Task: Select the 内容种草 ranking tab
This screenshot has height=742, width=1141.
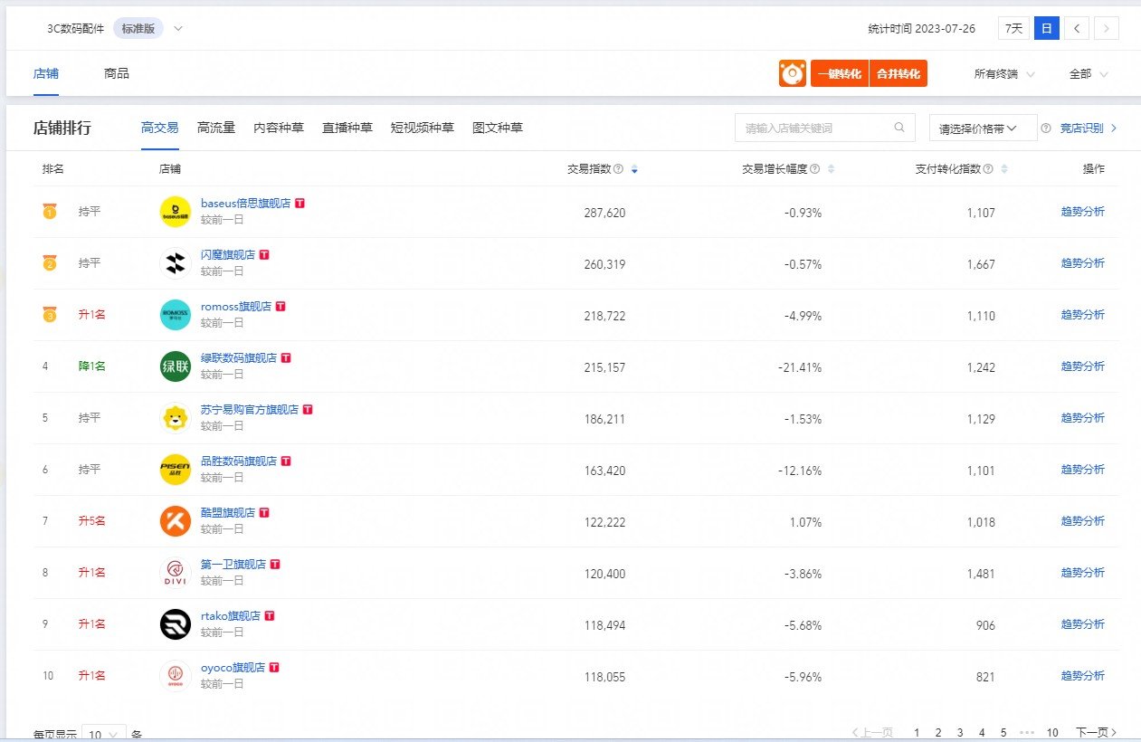Action: pos(279,128)
